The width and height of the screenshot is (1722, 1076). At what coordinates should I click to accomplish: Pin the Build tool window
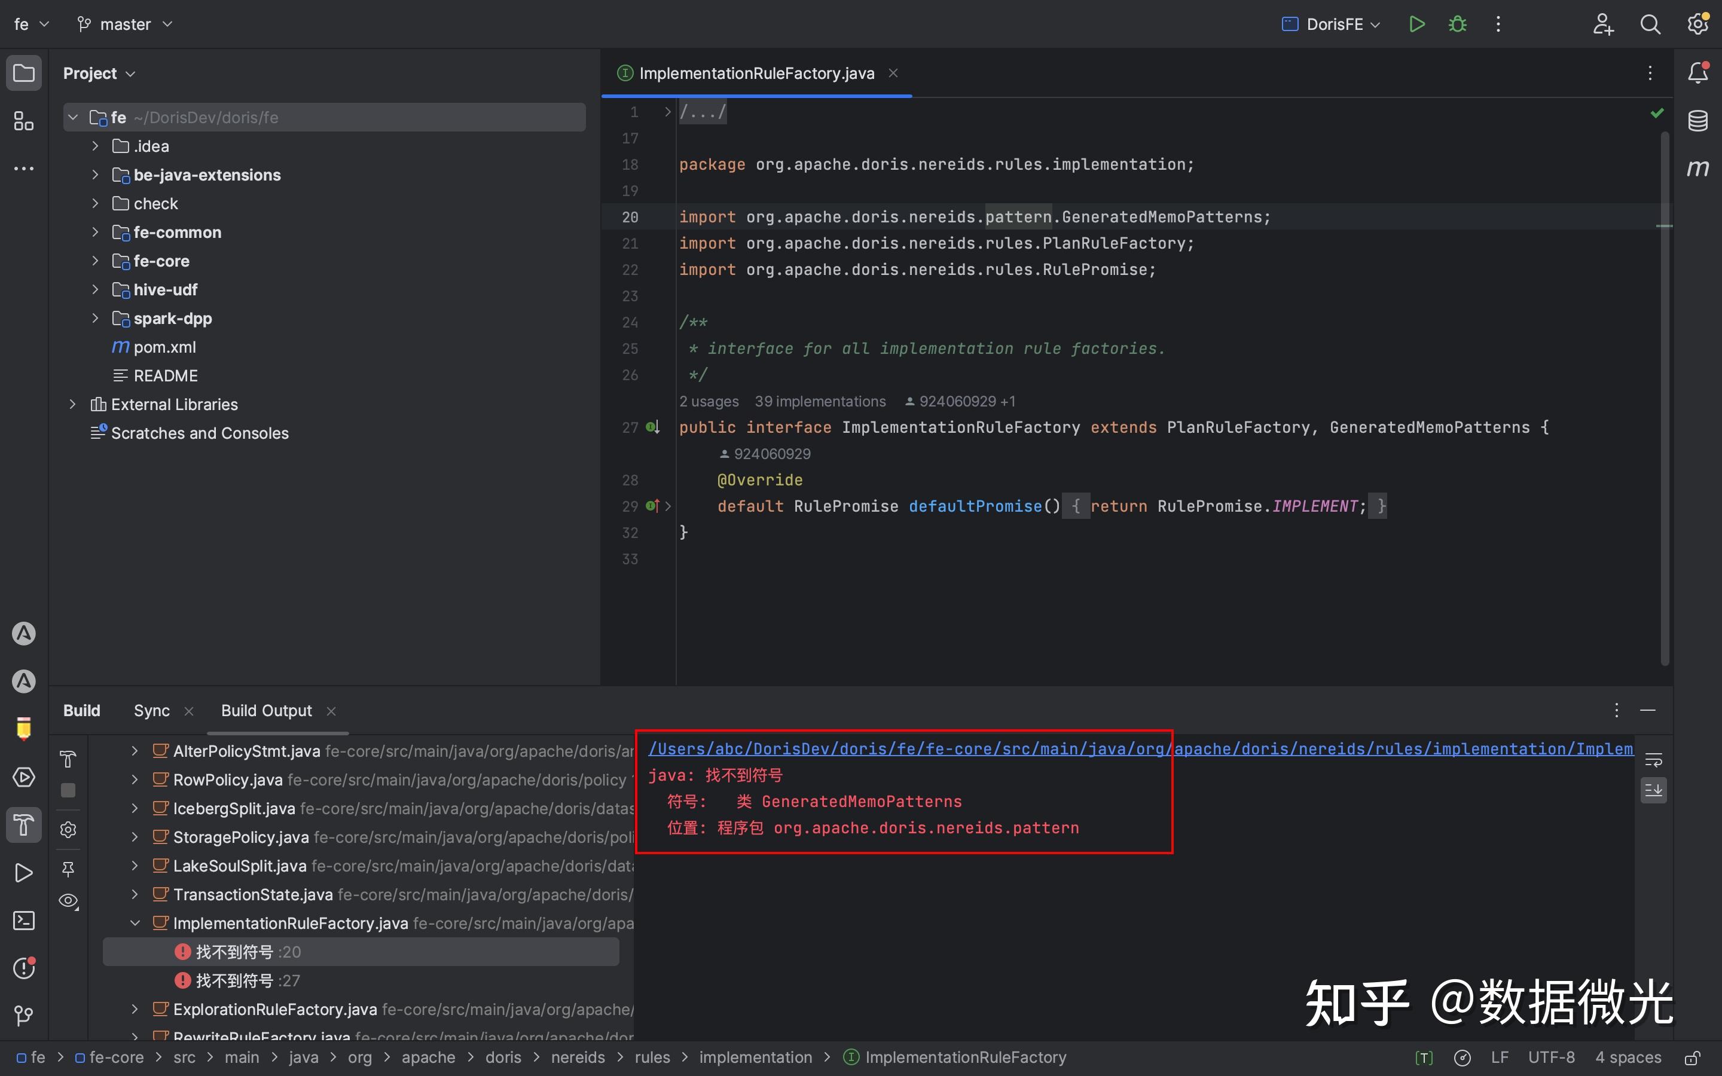68,870
